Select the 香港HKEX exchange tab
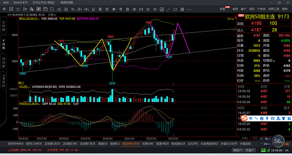Viewport: 292px width, 155px height. click(x=162, y=144)
